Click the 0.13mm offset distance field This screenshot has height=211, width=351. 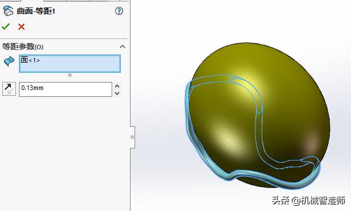click(66, 89)
